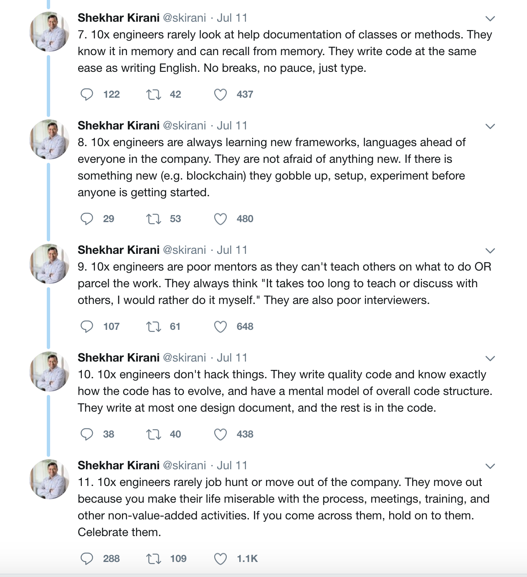
Task: Like tweet 9 with 648 likes
Action: point(220,326)
